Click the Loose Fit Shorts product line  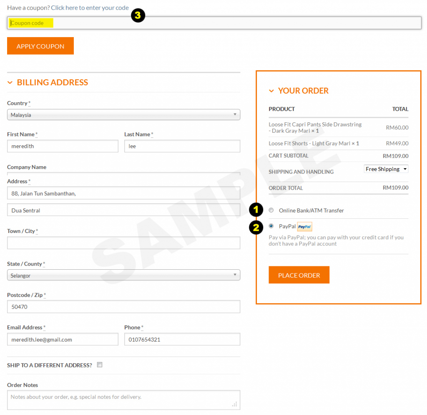tap(314, 144)
